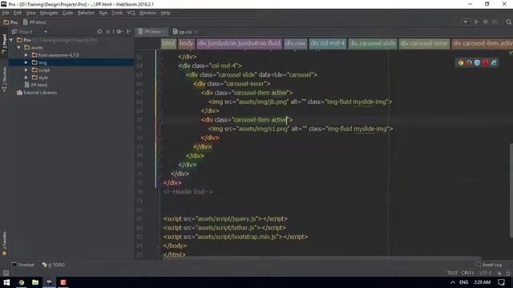
Task: Open Internet Explorer preview icon in editor
Action: pos(494,62)
